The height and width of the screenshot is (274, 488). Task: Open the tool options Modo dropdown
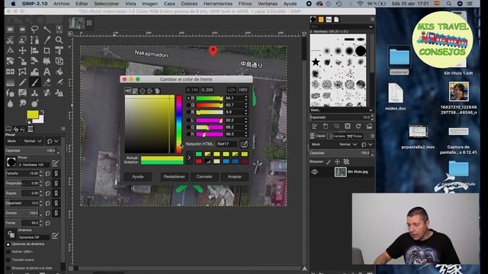coord(33,141)
